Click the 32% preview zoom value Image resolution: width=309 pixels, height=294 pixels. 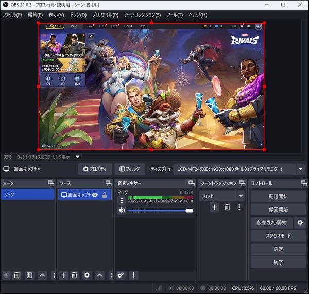tap(8, 157)
